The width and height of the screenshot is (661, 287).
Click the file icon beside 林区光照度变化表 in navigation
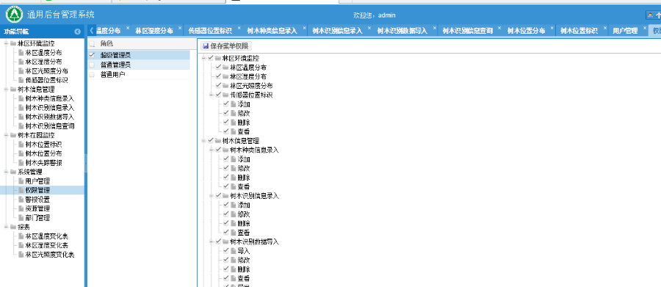click(x=21, y=255)
